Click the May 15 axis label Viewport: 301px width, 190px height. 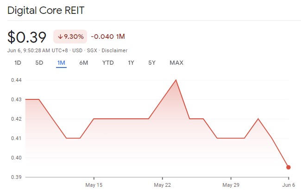[x=94, y=184]
